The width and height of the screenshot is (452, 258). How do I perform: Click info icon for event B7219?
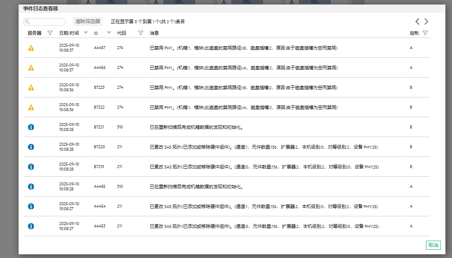31,167
